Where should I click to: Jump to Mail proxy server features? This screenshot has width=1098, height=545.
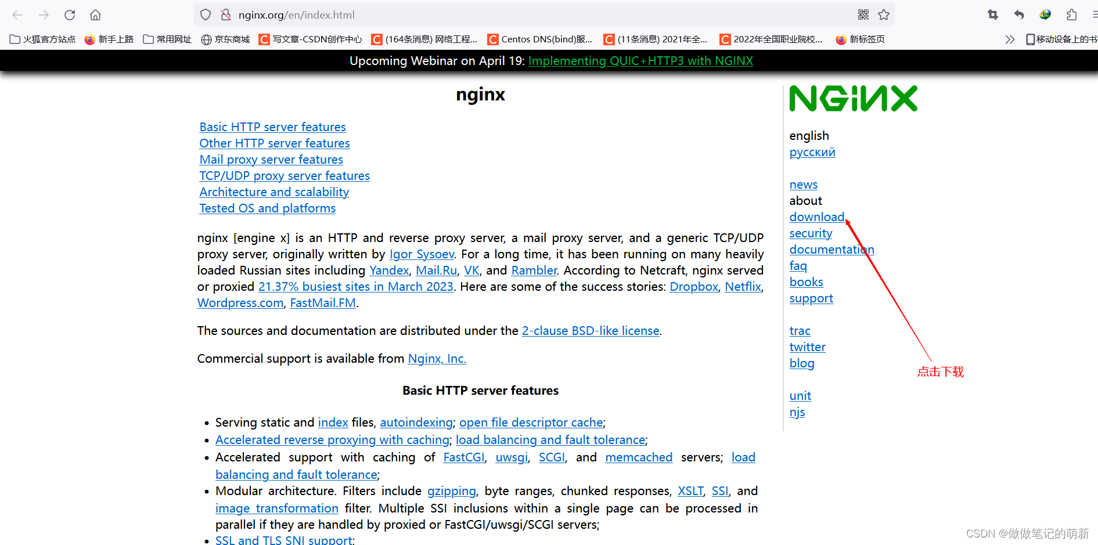click(271, 160)
